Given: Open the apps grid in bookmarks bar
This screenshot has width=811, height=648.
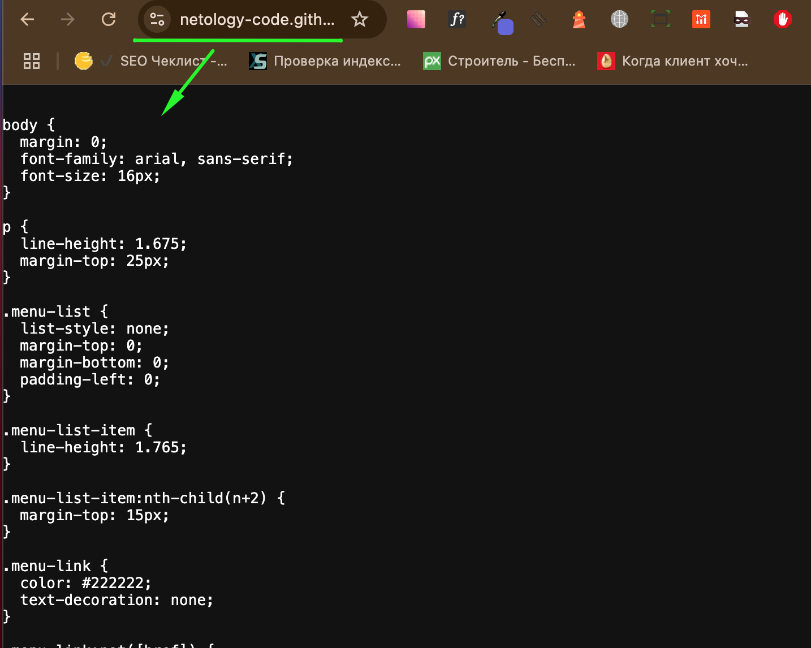Looking at the screenshot, I should [x=32, y=61].
